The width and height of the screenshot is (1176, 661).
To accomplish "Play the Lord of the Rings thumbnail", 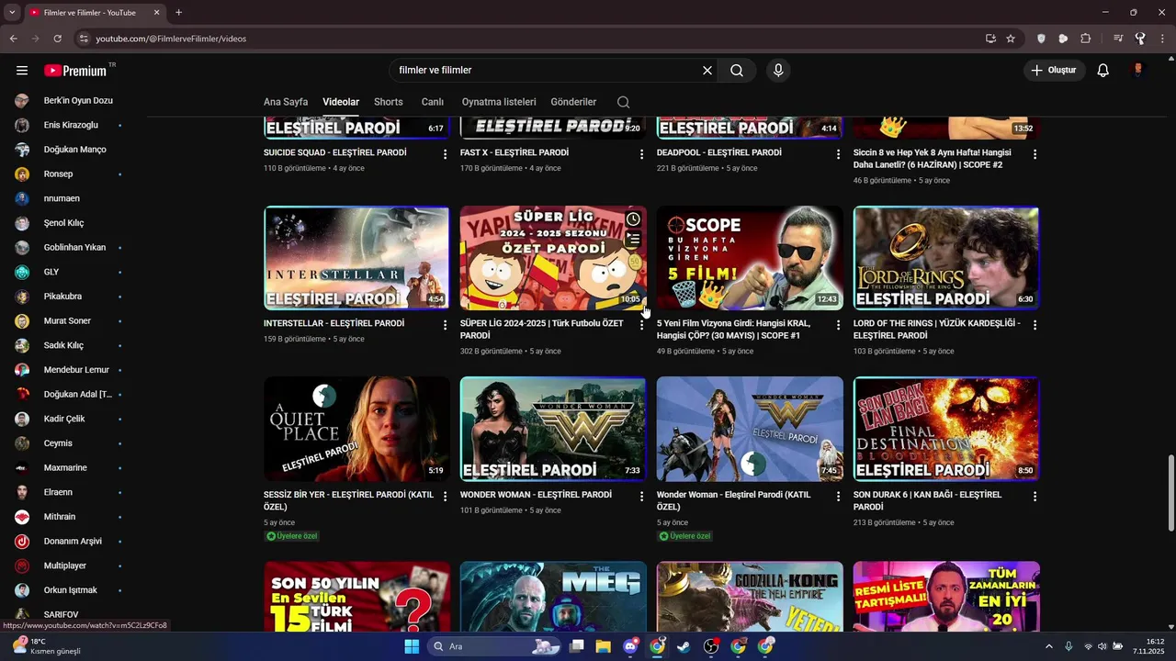I will [946, 258].
